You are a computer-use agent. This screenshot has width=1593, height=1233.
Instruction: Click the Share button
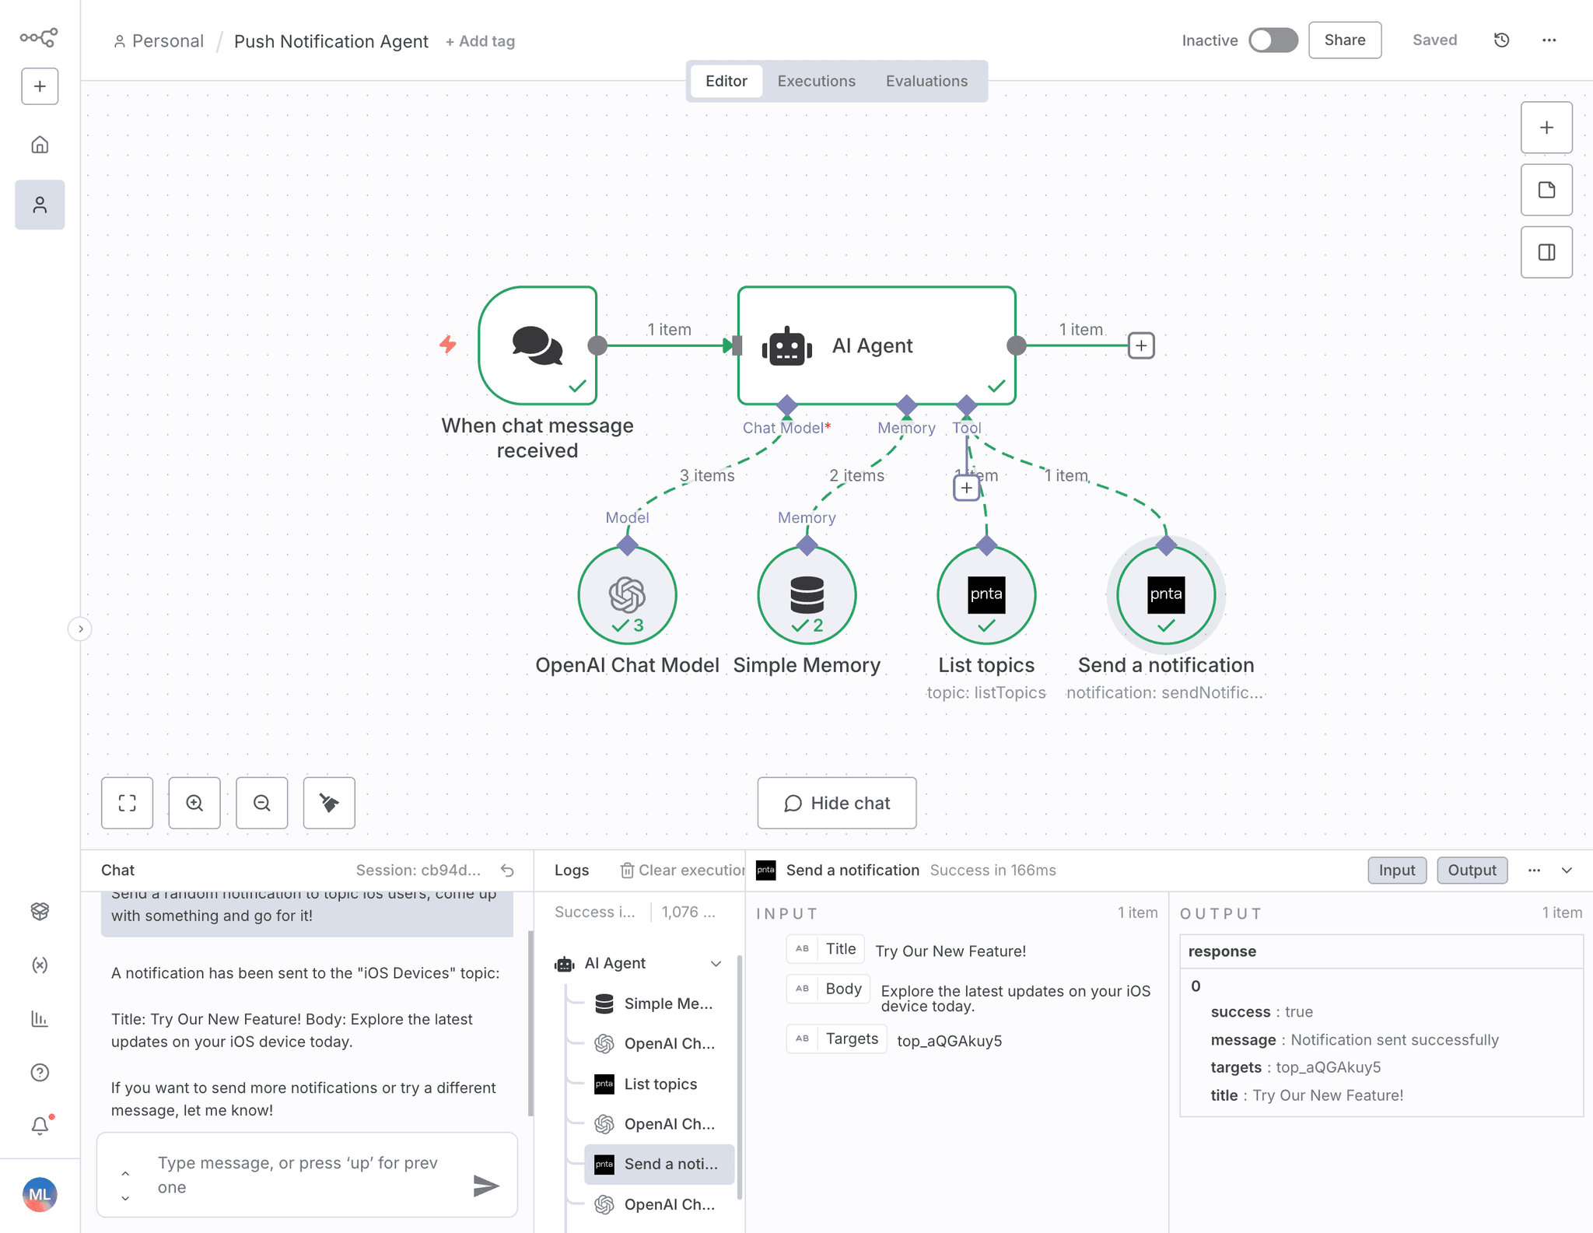[x=1345, y=40]
